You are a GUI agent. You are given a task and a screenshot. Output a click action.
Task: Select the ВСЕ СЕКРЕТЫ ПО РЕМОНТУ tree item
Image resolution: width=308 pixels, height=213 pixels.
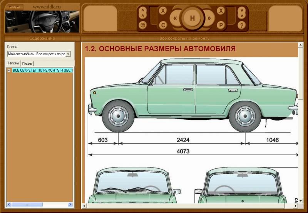point(42,70)
